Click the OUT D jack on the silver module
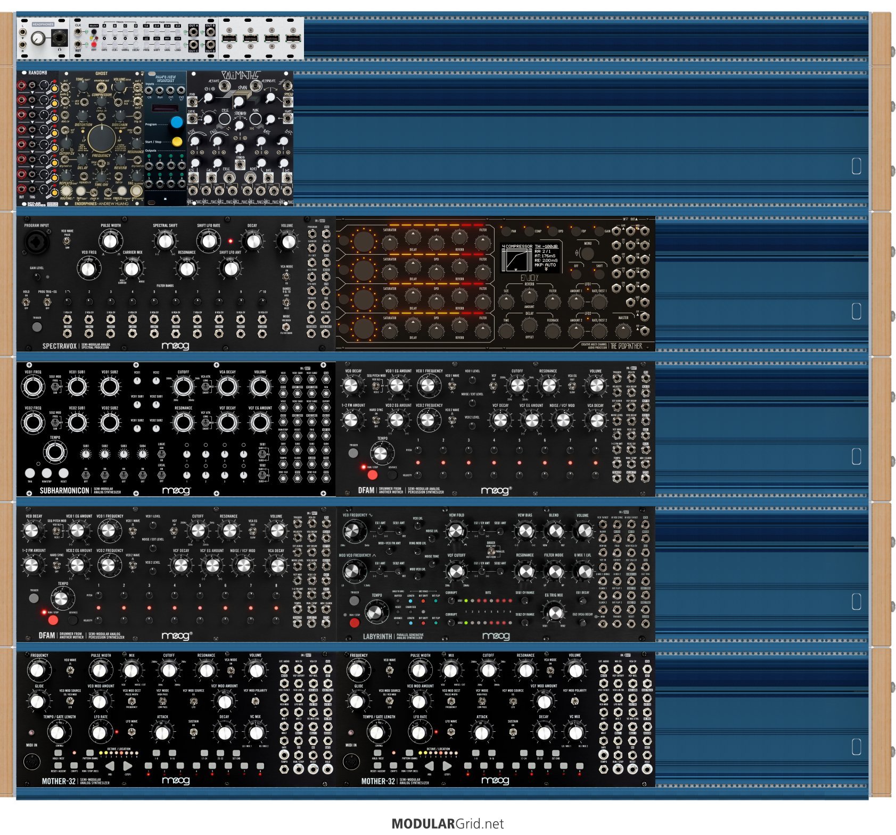 tap(210, 45)
